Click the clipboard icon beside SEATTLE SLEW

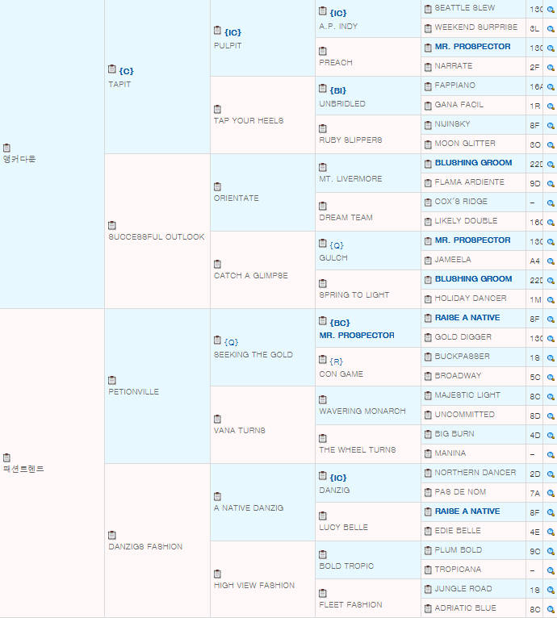[428, 9]
